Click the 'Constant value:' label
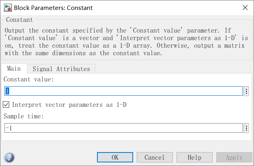Viewport: 254px width, 166px height. 28,79
